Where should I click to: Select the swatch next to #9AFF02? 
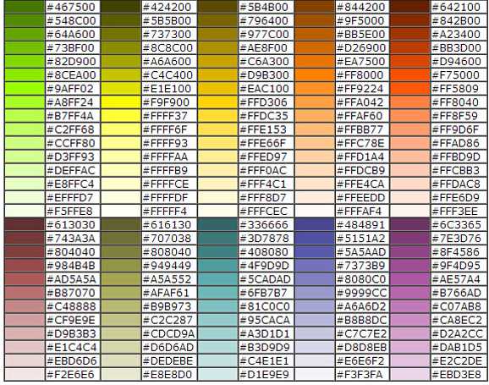[25, 89]
